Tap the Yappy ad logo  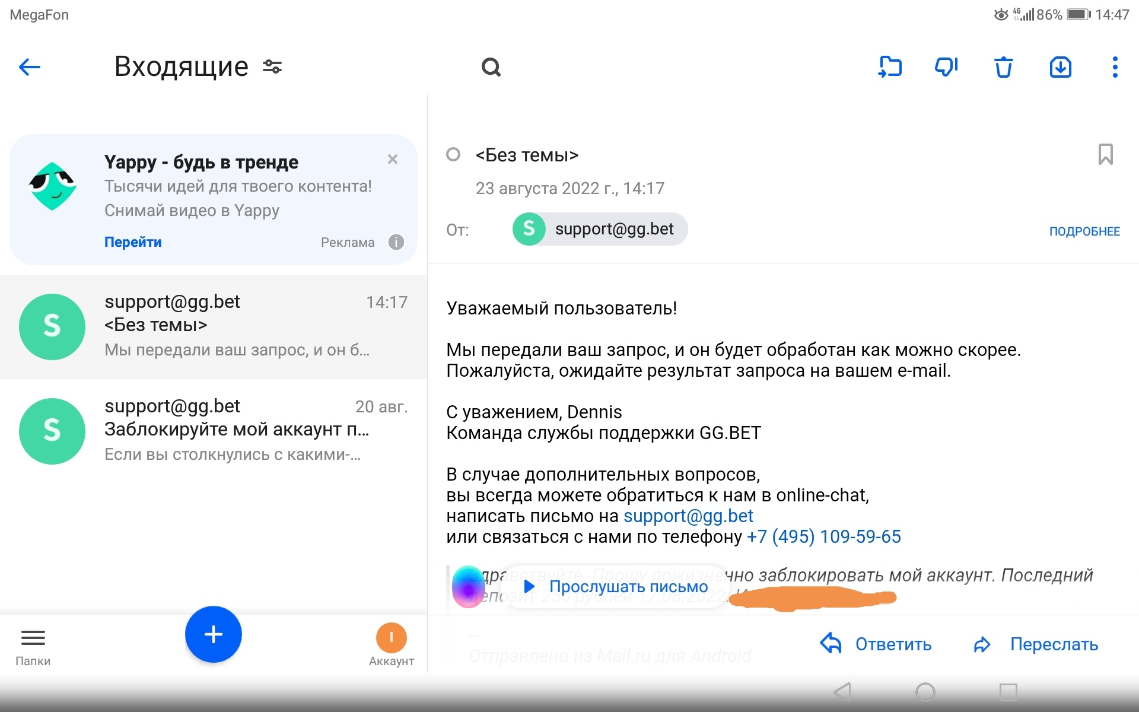click(53, 186)
